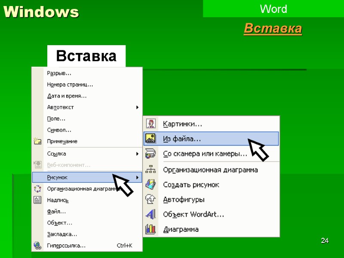
Task: Select Диаграмма submenu item
Action: pyautogui.click(x=211, y=229)
